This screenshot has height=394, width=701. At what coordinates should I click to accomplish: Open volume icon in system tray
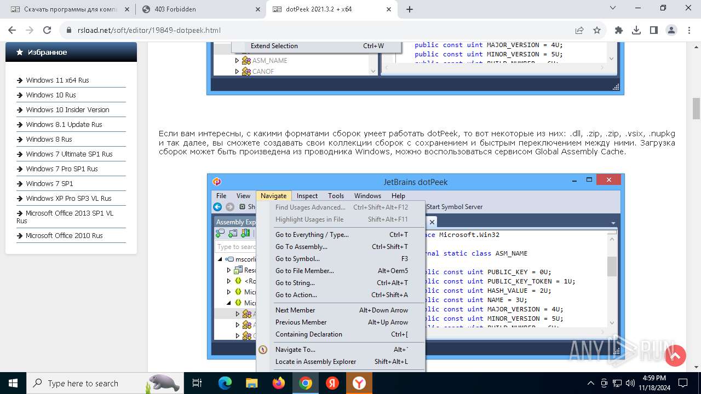[631, 383]
